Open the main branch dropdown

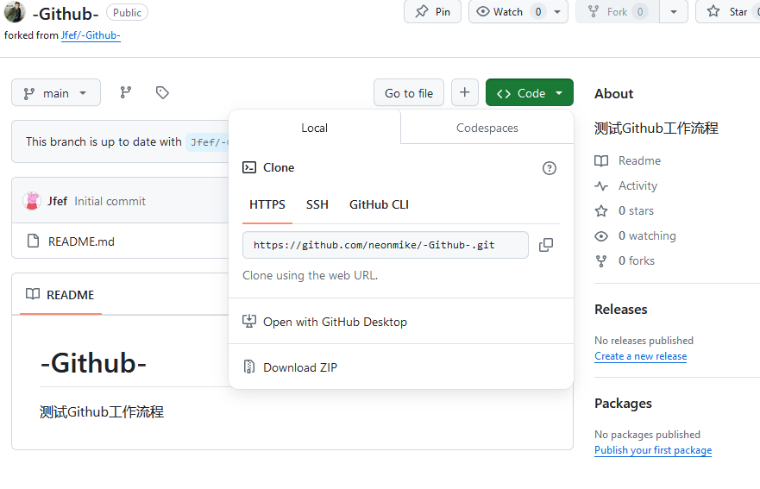56,92
